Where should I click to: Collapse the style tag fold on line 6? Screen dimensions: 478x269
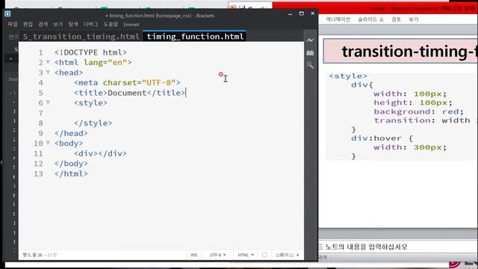(x=48, y=102)
